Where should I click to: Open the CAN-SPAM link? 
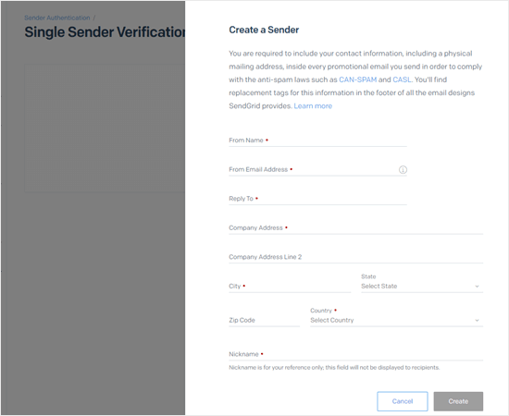point(358,80)
